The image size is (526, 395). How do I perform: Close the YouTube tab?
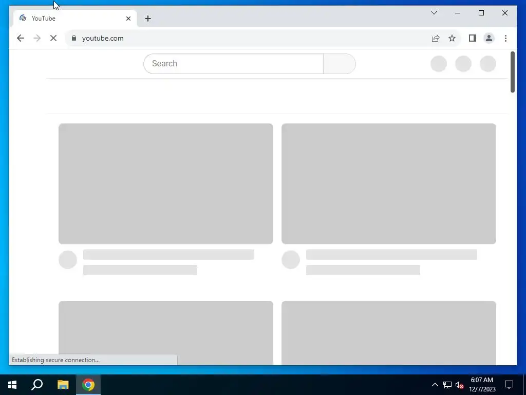(128, 19)
